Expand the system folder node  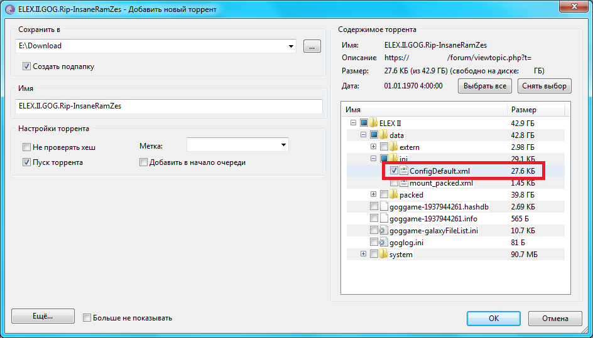click(364, 254)
